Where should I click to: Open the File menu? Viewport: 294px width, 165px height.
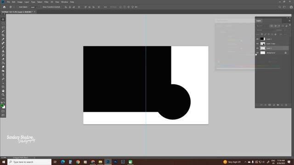(8, 2)
